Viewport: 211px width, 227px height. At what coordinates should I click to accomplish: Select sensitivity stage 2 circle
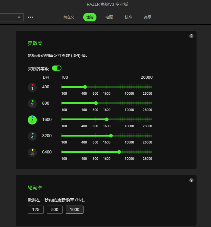pyautogui.click(x=32, y=104)
